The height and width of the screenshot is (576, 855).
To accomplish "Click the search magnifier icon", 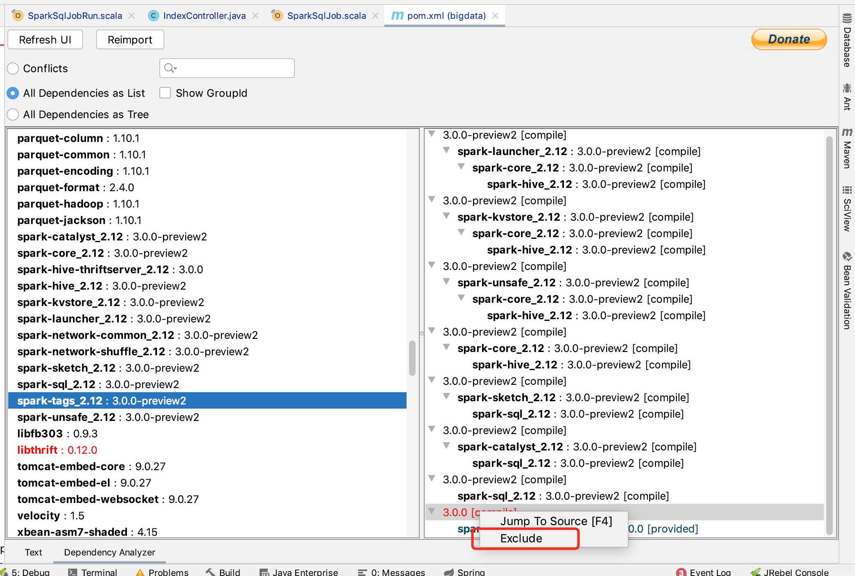I will coord(170,68).
